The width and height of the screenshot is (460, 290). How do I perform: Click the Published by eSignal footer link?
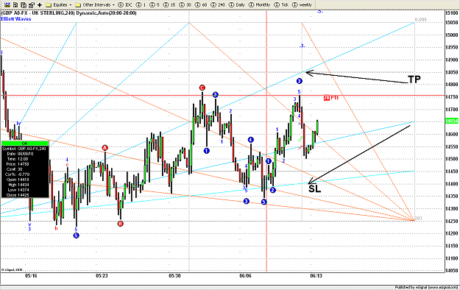point(426,287)
